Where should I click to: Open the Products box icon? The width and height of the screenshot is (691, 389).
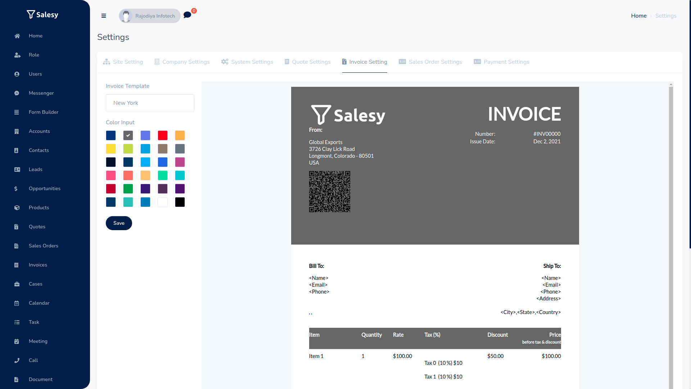point(17,207)
